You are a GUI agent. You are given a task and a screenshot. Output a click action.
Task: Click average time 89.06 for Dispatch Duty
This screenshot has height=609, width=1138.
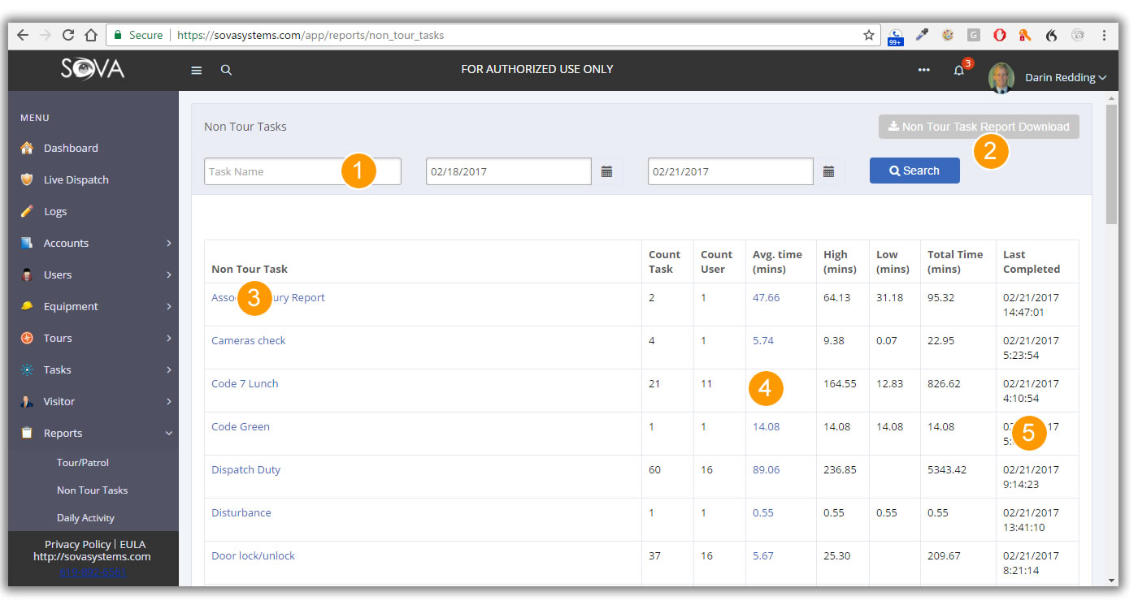click(766, 469)
